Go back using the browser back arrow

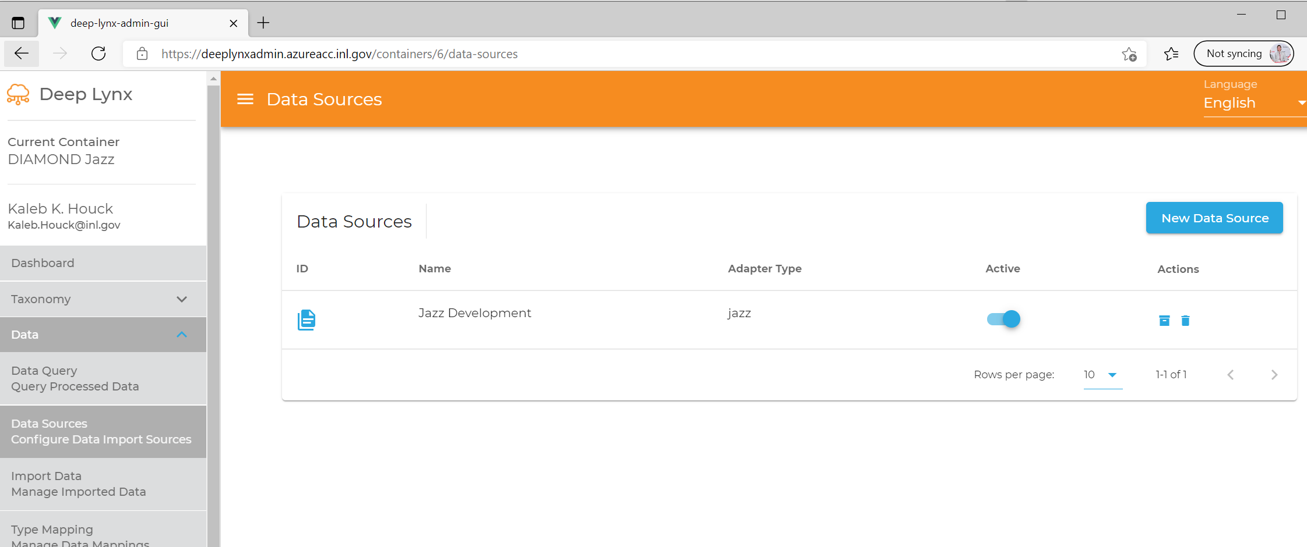(x=22, y=54)
